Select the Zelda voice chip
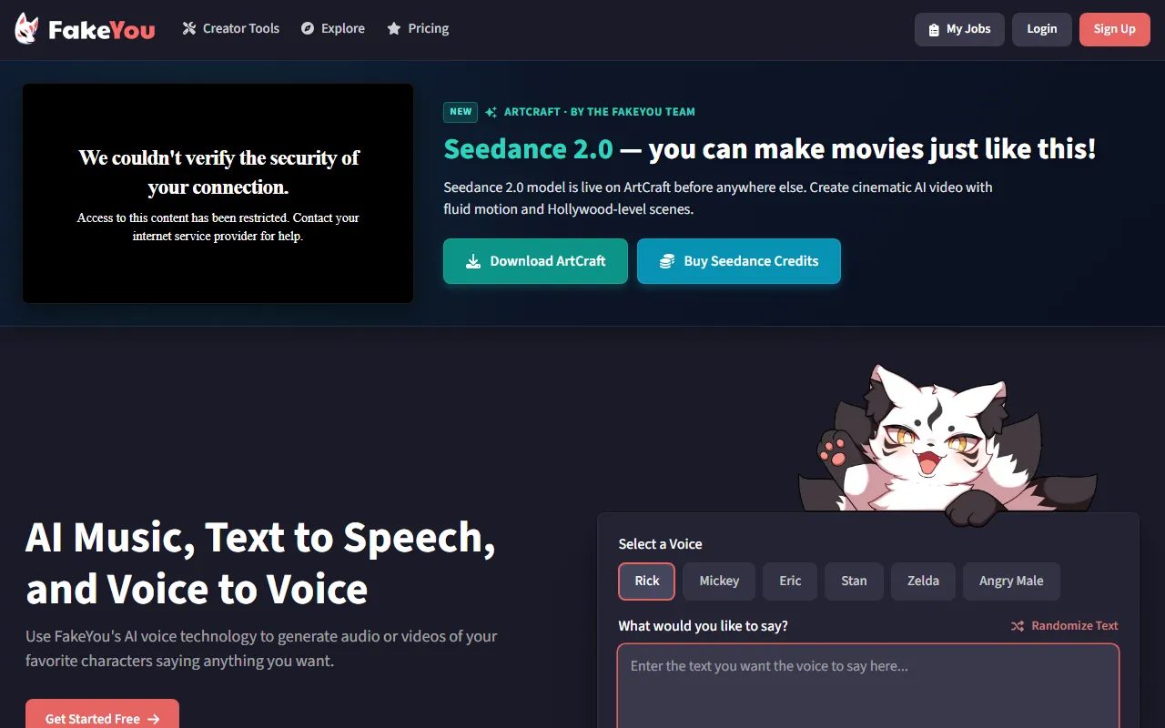The width and height of the screenshot is (1165, 728). 923,581
